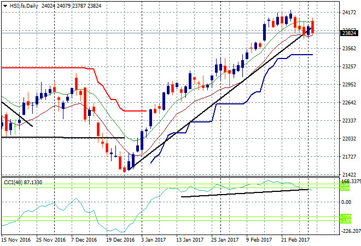Image resolution: width=361 pixels, height=246 pixels.
Task: Click the HSI,fs,Daily chart title
Action: (24, 6)
